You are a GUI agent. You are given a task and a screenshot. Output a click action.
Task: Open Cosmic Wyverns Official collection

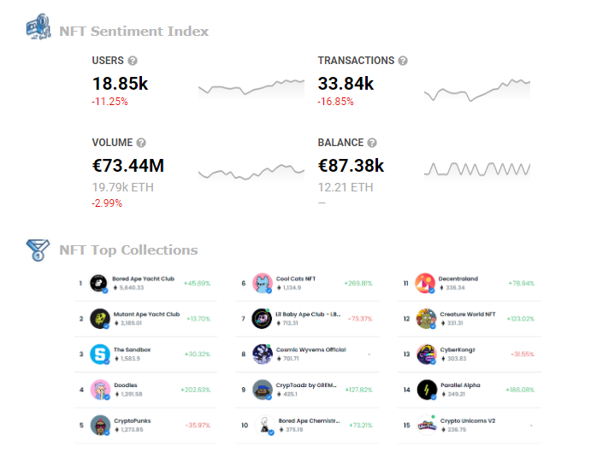[311, 349]
